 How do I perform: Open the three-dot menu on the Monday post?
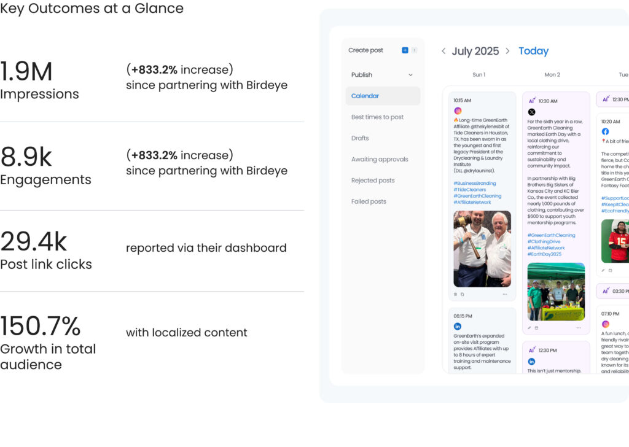click(578, 328)
